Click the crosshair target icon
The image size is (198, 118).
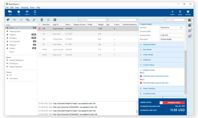tap(48, 20)
